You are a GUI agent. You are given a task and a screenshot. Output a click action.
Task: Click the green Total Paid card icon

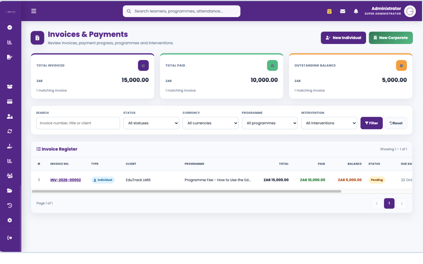point(272,65)
